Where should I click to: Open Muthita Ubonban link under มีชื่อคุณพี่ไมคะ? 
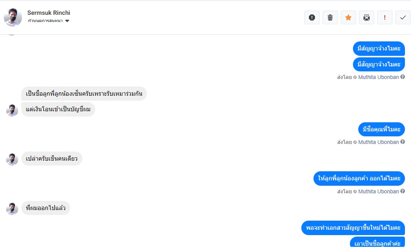(378, 142)
